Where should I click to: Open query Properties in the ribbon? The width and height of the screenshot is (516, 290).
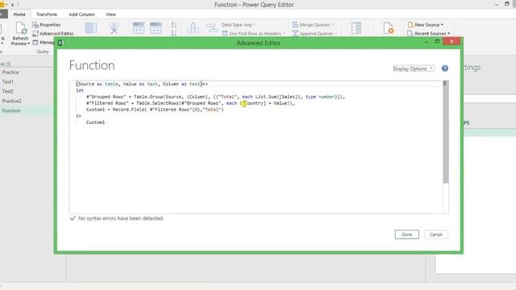pos(47,25)
